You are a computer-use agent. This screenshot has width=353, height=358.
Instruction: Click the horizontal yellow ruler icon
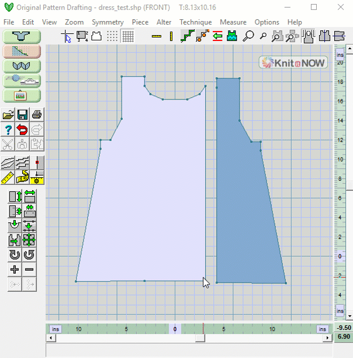point(157,36)
